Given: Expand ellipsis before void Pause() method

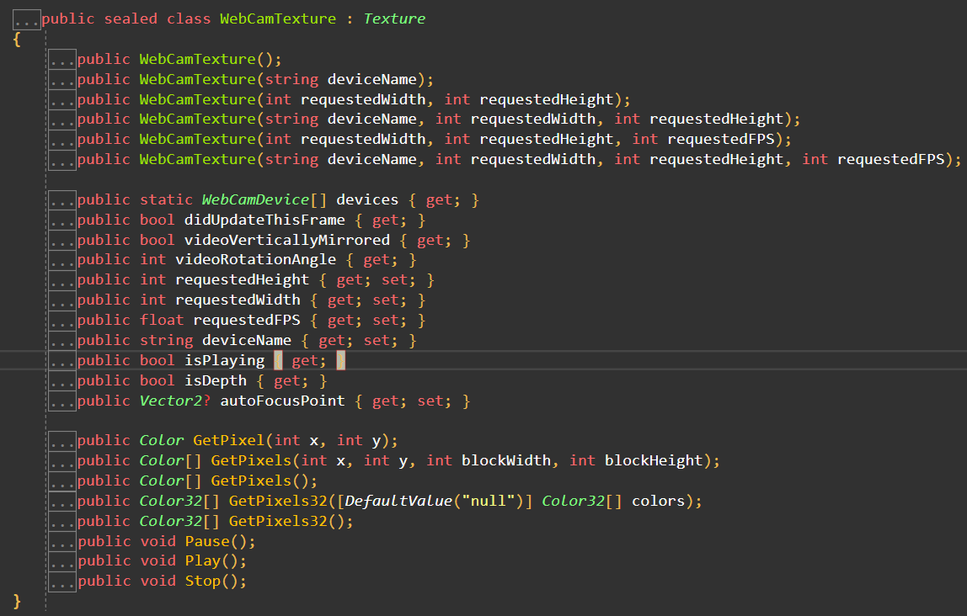Looking at the screenshot, I should 62,541.
